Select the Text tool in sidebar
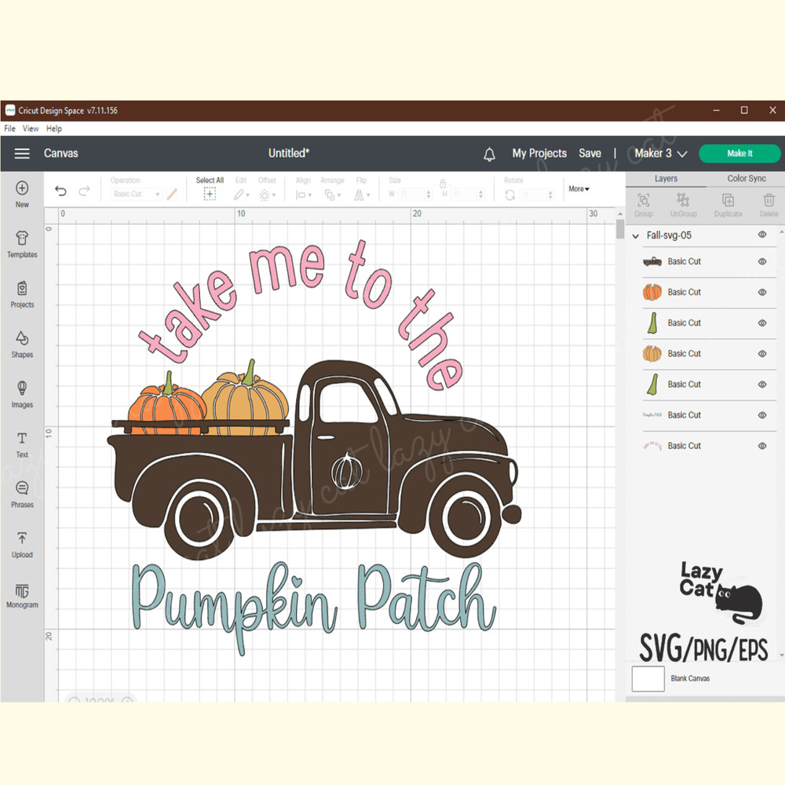Screen dimensions: 785x785 point(21,445)
